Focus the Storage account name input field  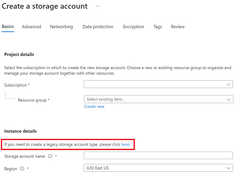158,155
